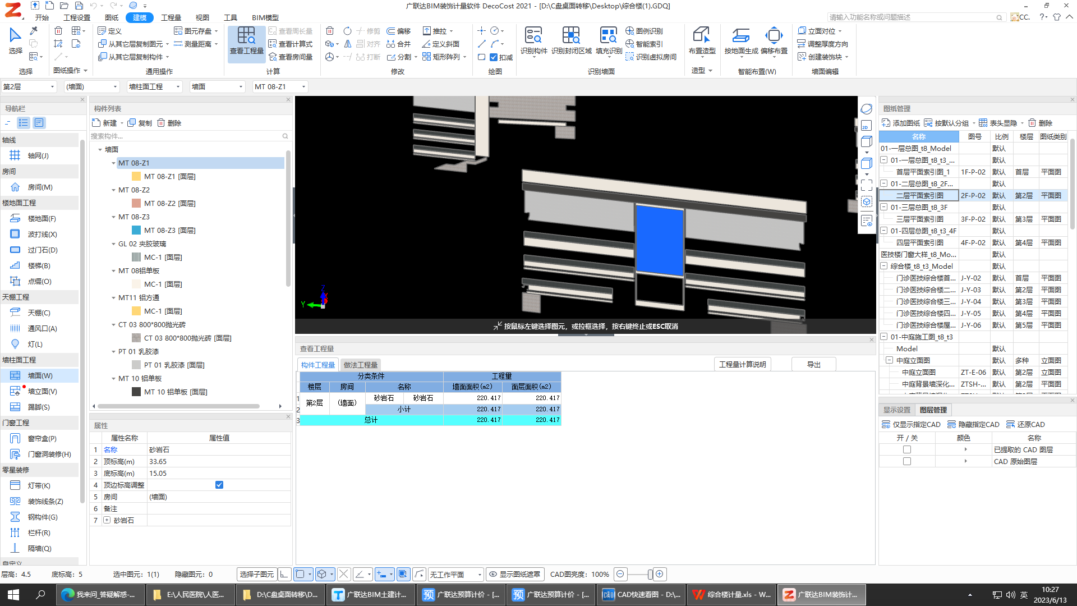
Task: Click the Windows Start button
Action: coord(13,595)
